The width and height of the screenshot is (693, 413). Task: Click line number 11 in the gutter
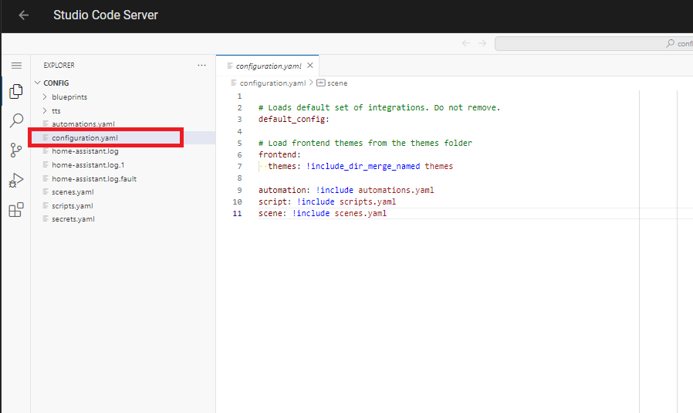coord(238,213)
